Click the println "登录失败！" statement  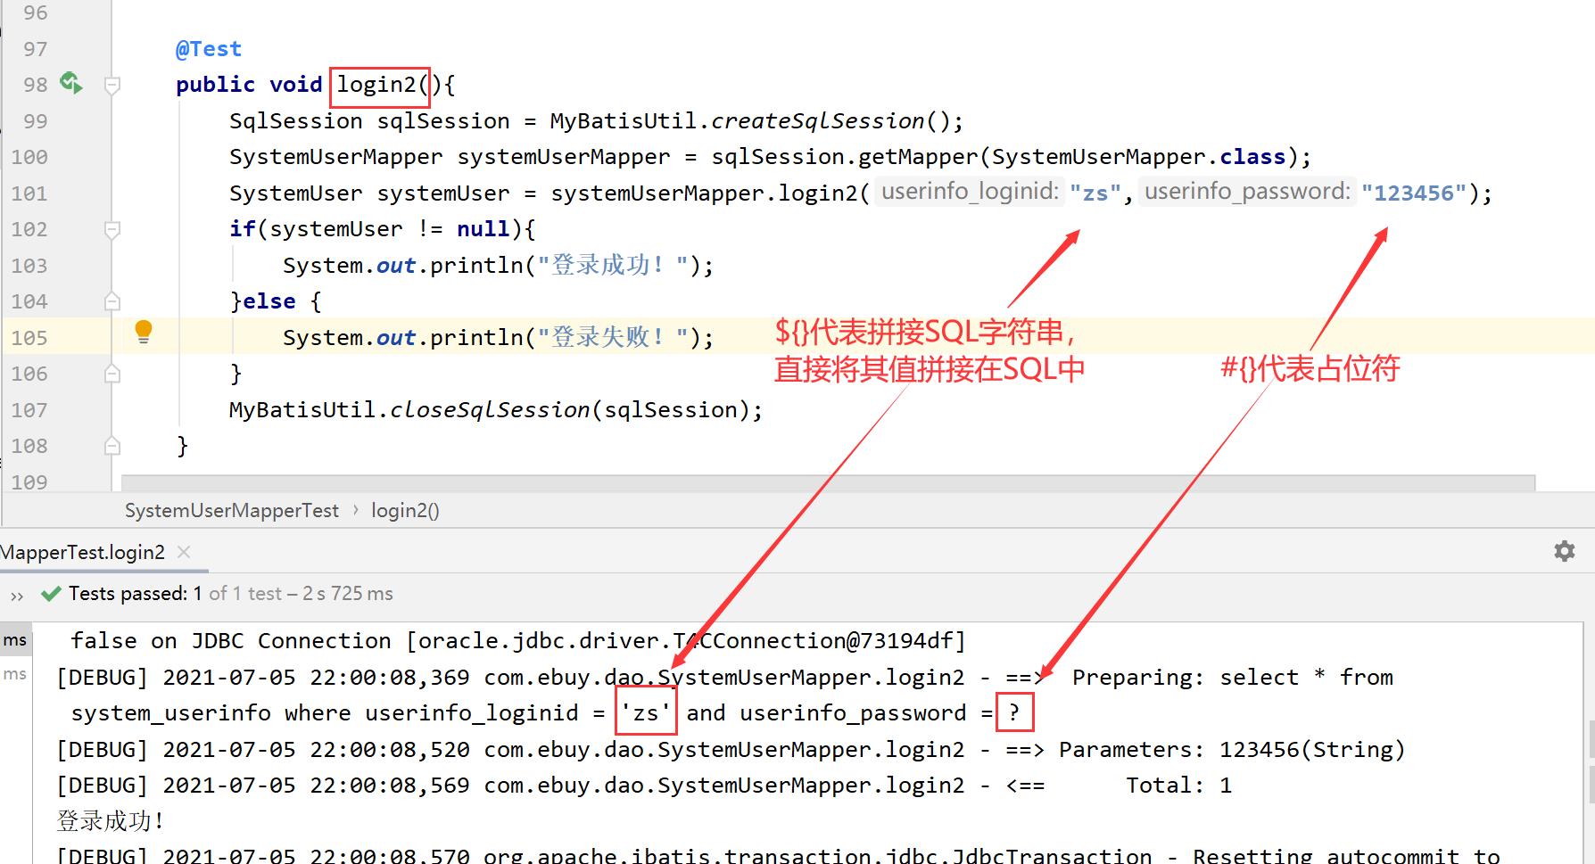(498, 338)
